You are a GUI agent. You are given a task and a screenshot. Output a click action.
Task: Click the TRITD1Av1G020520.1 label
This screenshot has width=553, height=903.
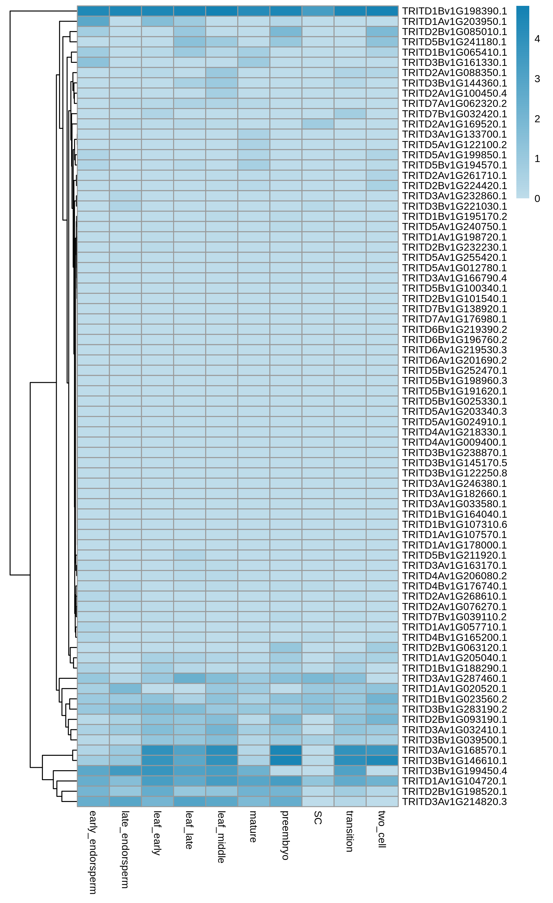tap(454, 689)
